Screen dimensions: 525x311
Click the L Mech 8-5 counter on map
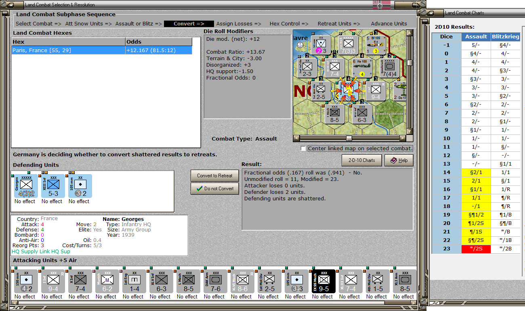click(334, 114)
